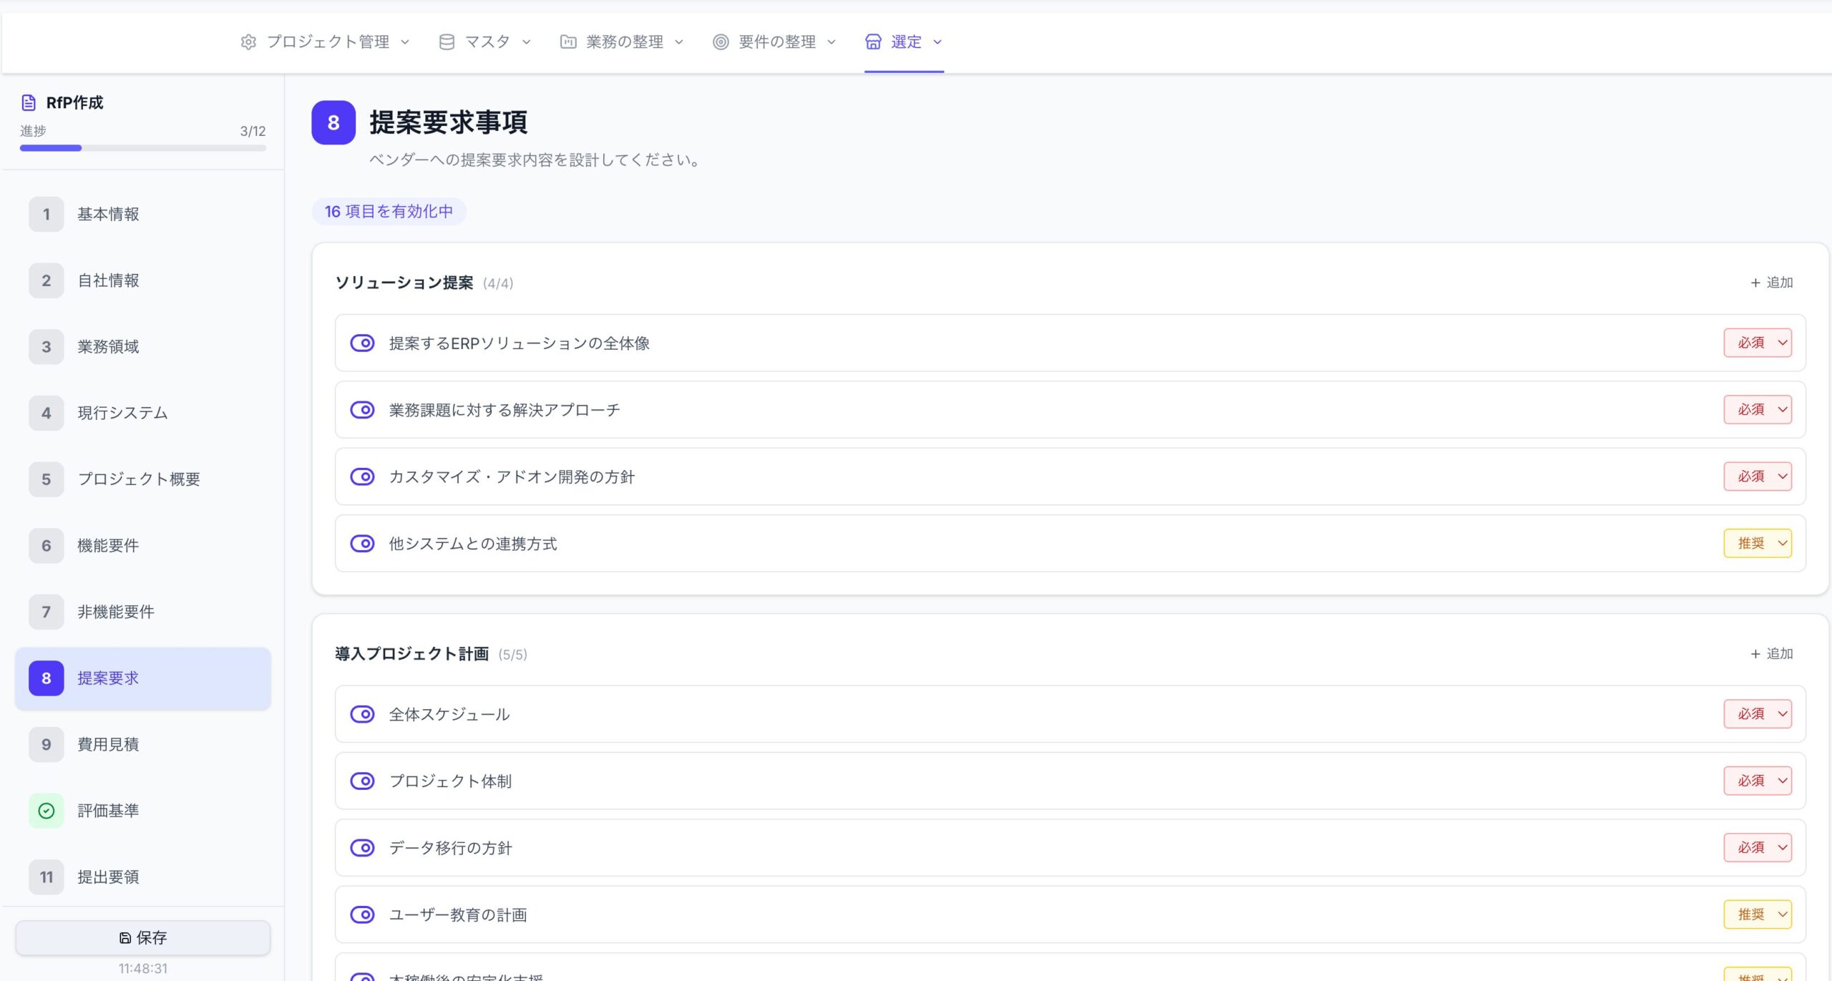
Task: Click the folder icon beside 業務の整理
Action: click(568, 42)
